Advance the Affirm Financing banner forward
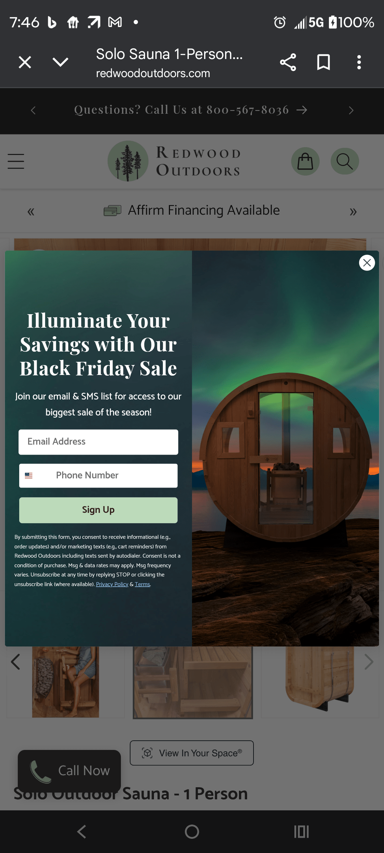 [x=353, y=212]
